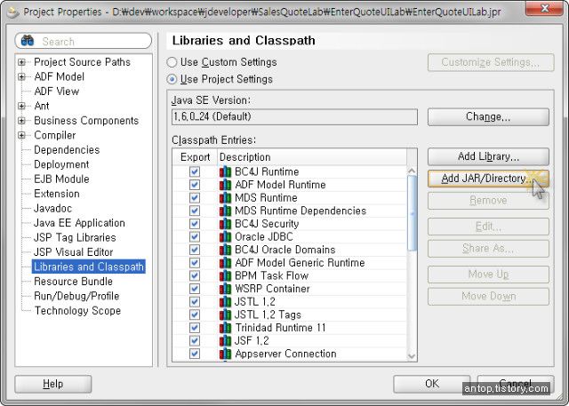Click the JSTL 1.2 Tags library icon
This screenshot has height=406, width=569.
click(x=225, y=314)
